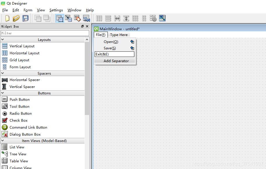Click the Adjust Size toolbar icon
This screenshot has width=266, height=169.
[x=162, y=18]
